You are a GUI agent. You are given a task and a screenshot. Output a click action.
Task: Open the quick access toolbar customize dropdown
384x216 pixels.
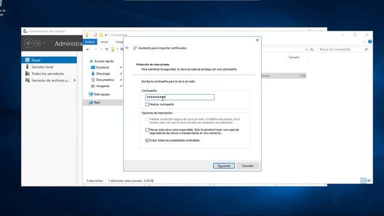(x=106, y=35)
